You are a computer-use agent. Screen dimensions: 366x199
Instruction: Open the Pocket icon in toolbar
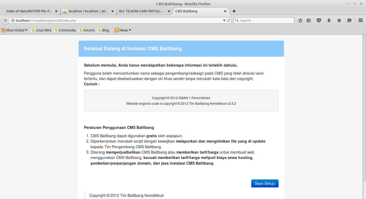[x=319, y=20]
